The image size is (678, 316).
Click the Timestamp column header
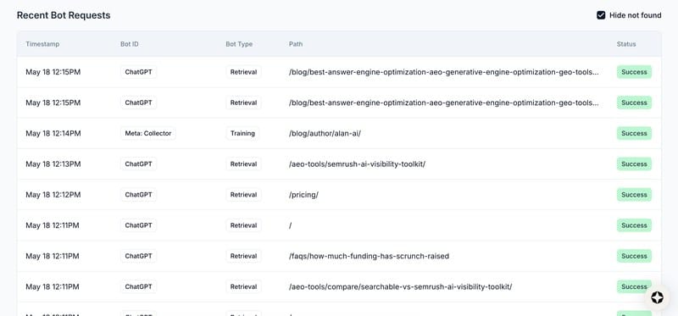(42, 44)
